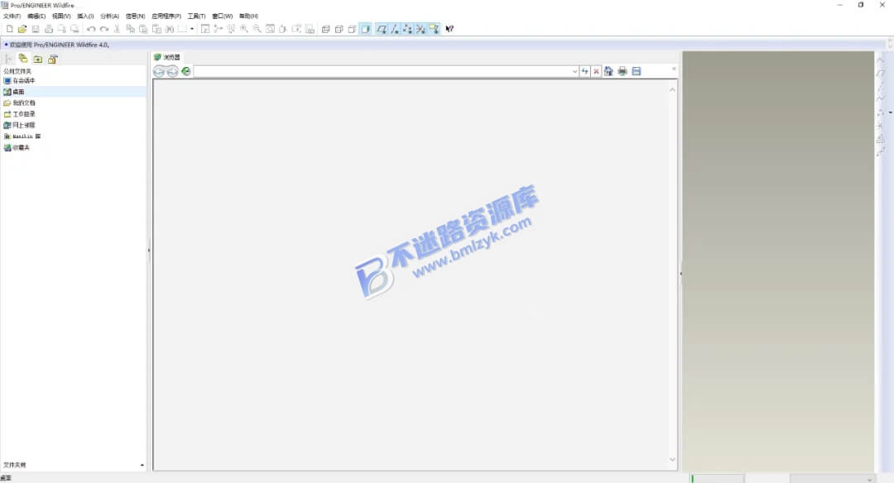Toggle Shading display mode
894x483 pixels.
366,28
